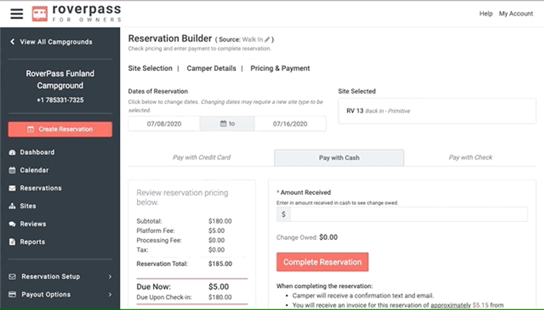The image size is (544, 310).
Task: Click the RoverPass Funland Campground name
Action: (60, 79)
